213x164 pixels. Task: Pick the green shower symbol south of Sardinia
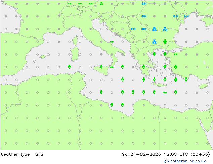[69, 67]
